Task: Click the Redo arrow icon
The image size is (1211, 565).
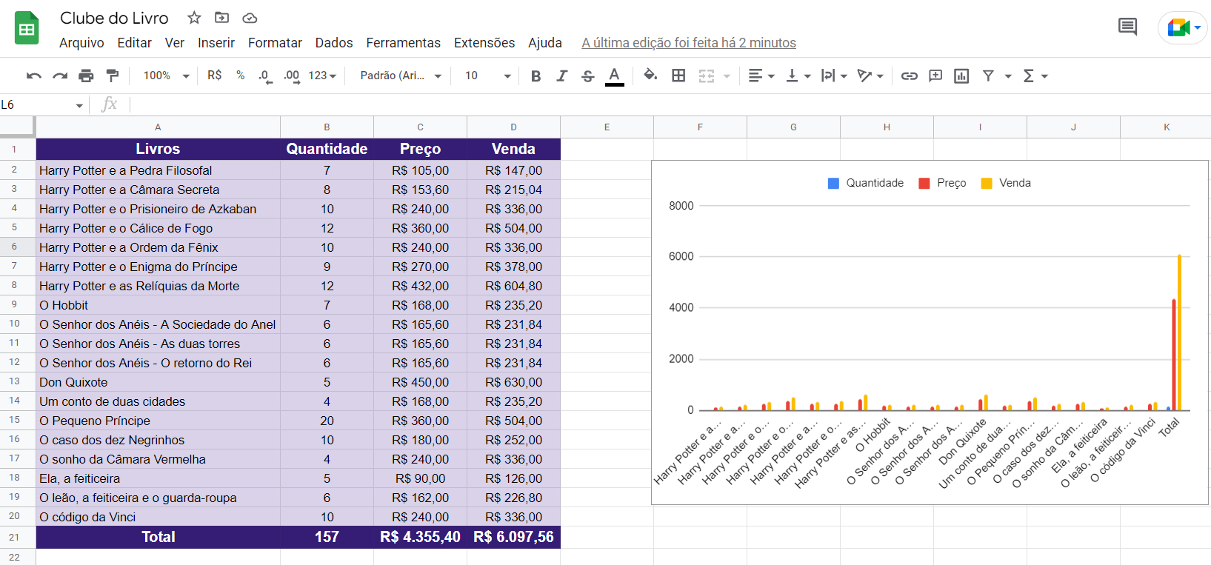Action: (60, 76)
